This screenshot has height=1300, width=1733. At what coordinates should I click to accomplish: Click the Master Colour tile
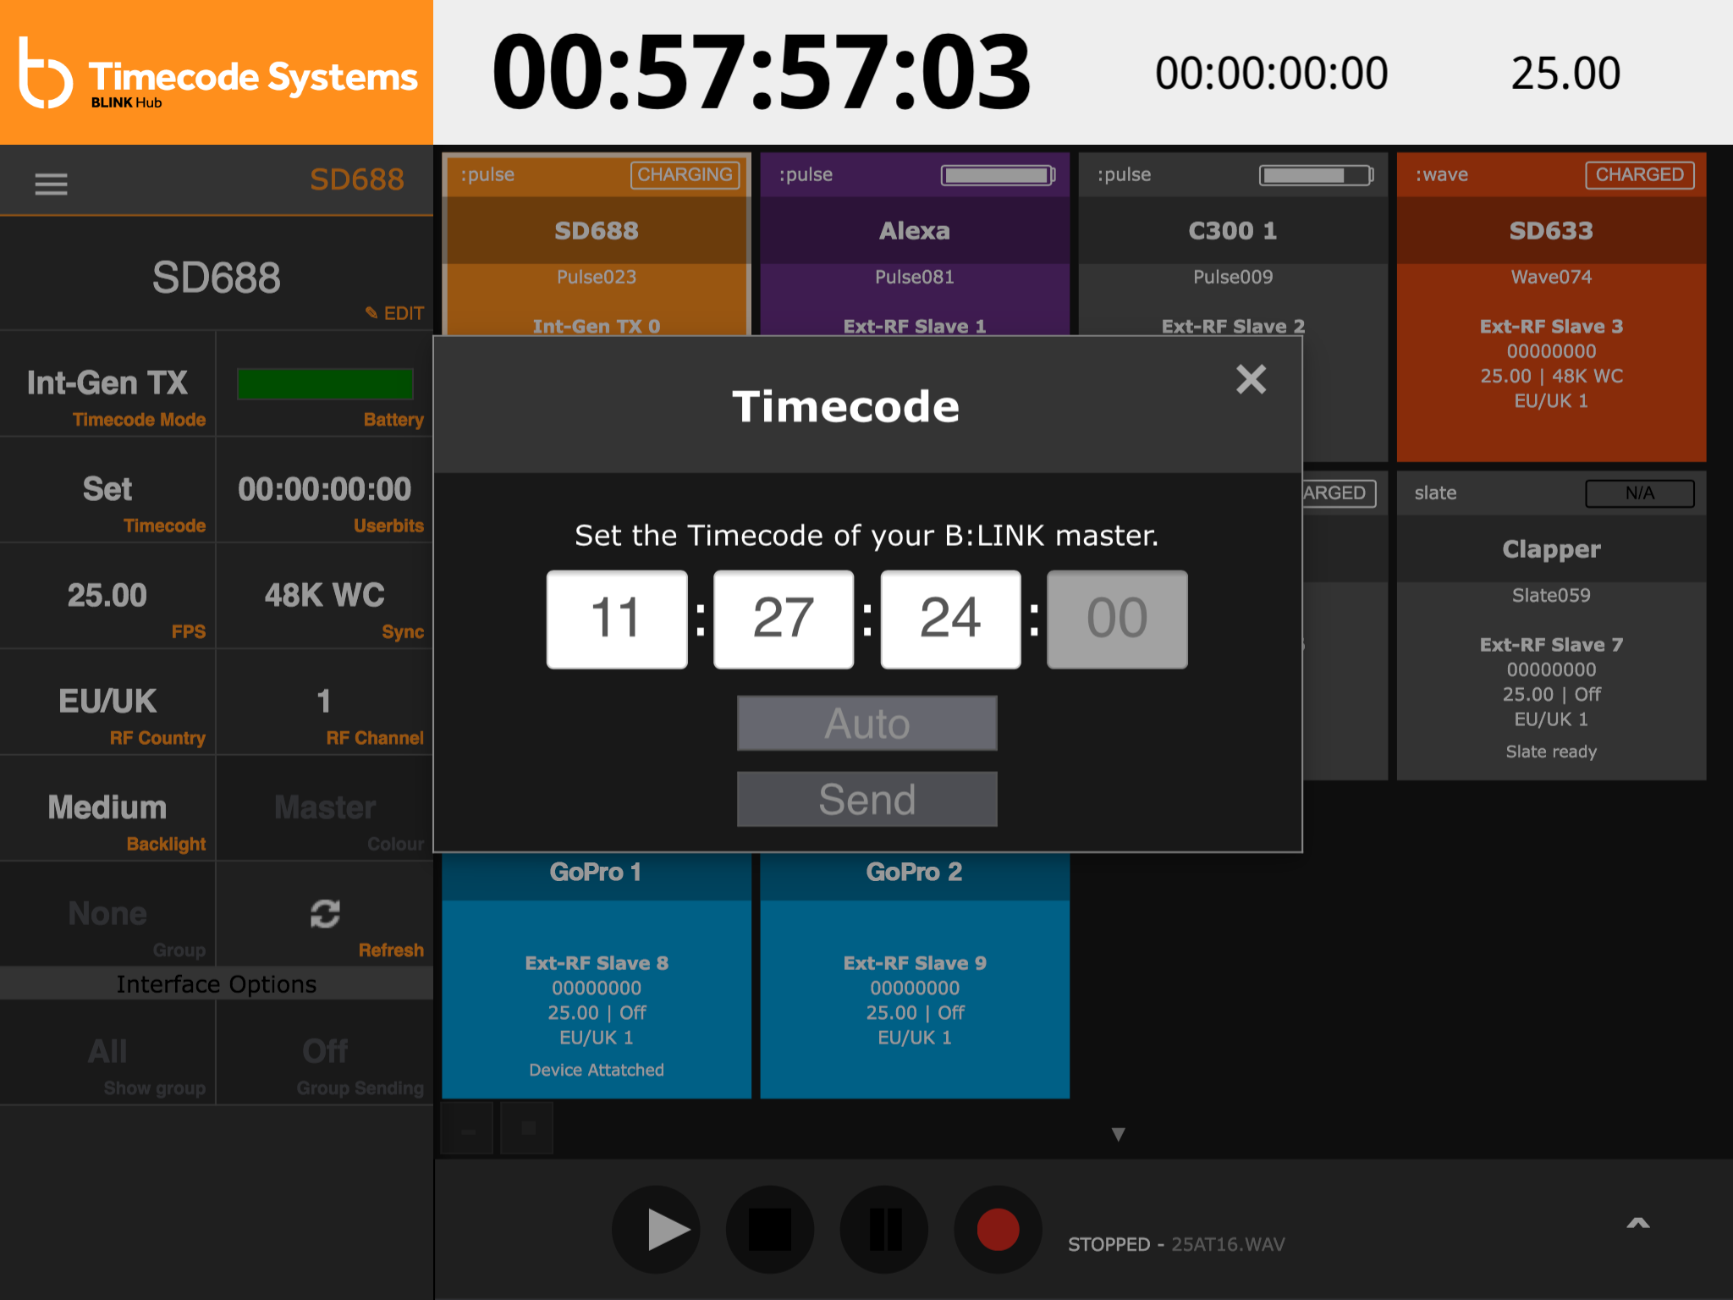325,808
